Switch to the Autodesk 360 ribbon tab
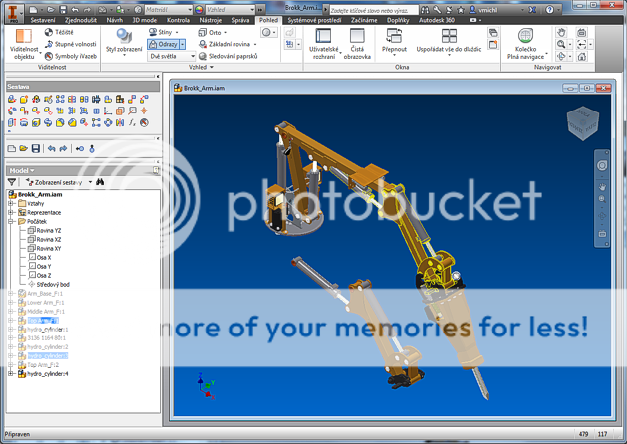The image size is (627, 444). [437, 20]
